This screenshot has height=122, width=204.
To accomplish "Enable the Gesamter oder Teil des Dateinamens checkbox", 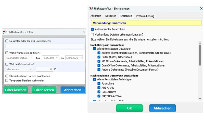I will (x=7, y=41).
